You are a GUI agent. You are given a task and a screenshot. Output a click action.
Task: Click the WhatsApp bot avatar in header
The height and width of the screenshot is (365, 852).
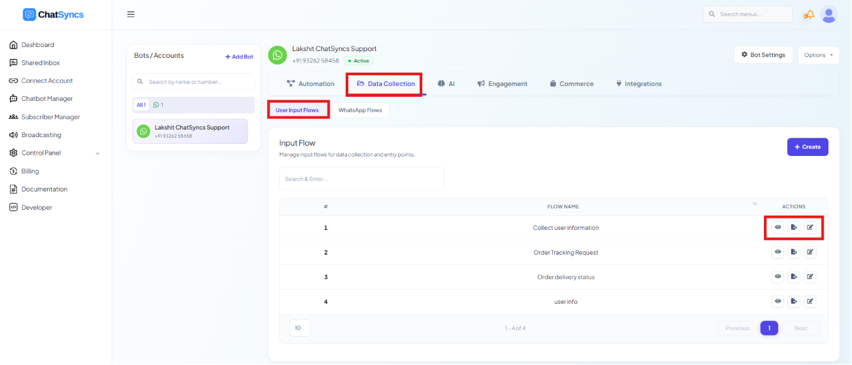click(278, 55)
